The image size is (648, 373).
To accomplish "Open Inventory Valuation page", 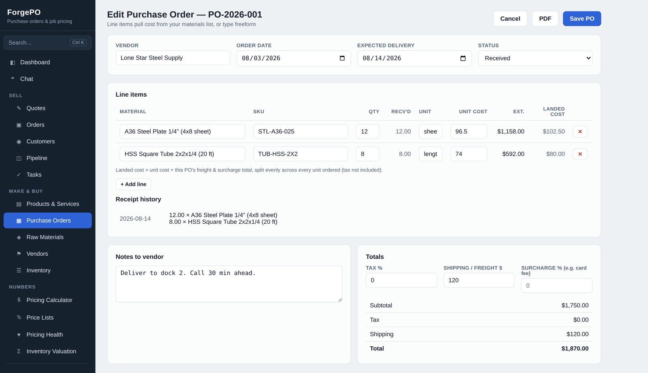I will (x=48, y=351).
